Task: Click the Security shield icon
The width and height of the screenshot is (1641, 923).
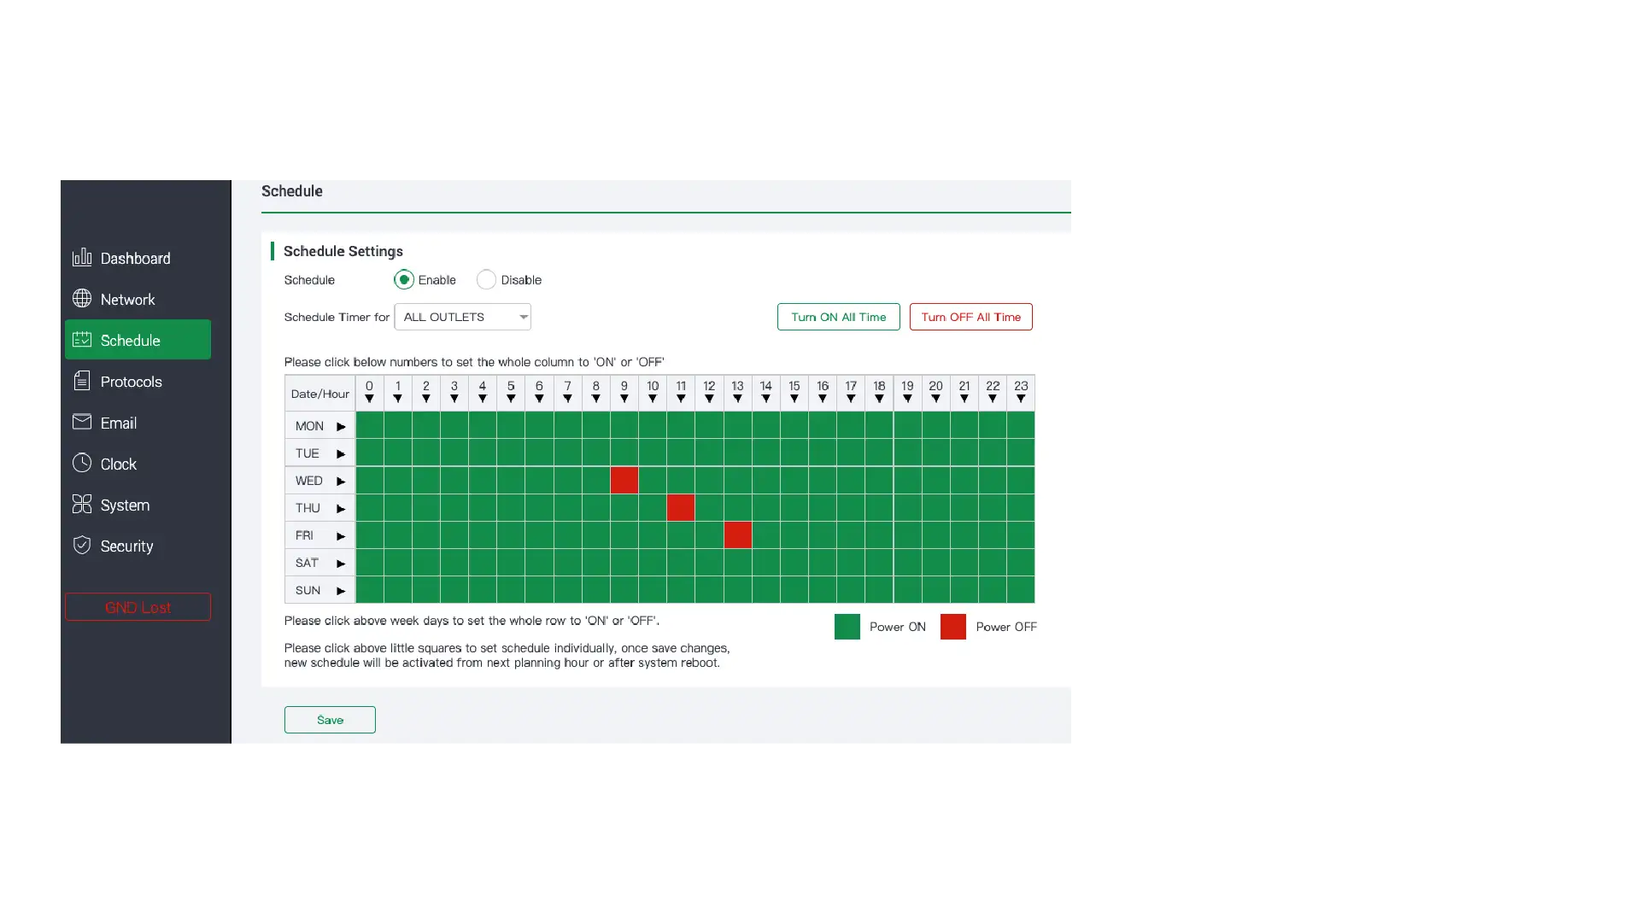Action: (x=82, y=545)
